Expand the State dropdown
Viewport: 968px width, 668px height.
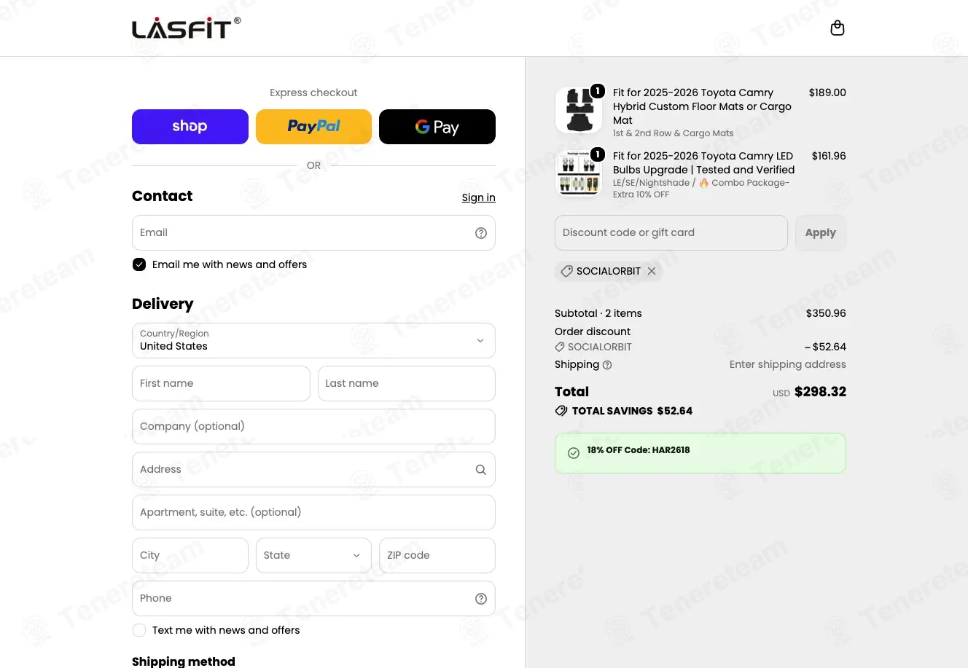[313, 556]
